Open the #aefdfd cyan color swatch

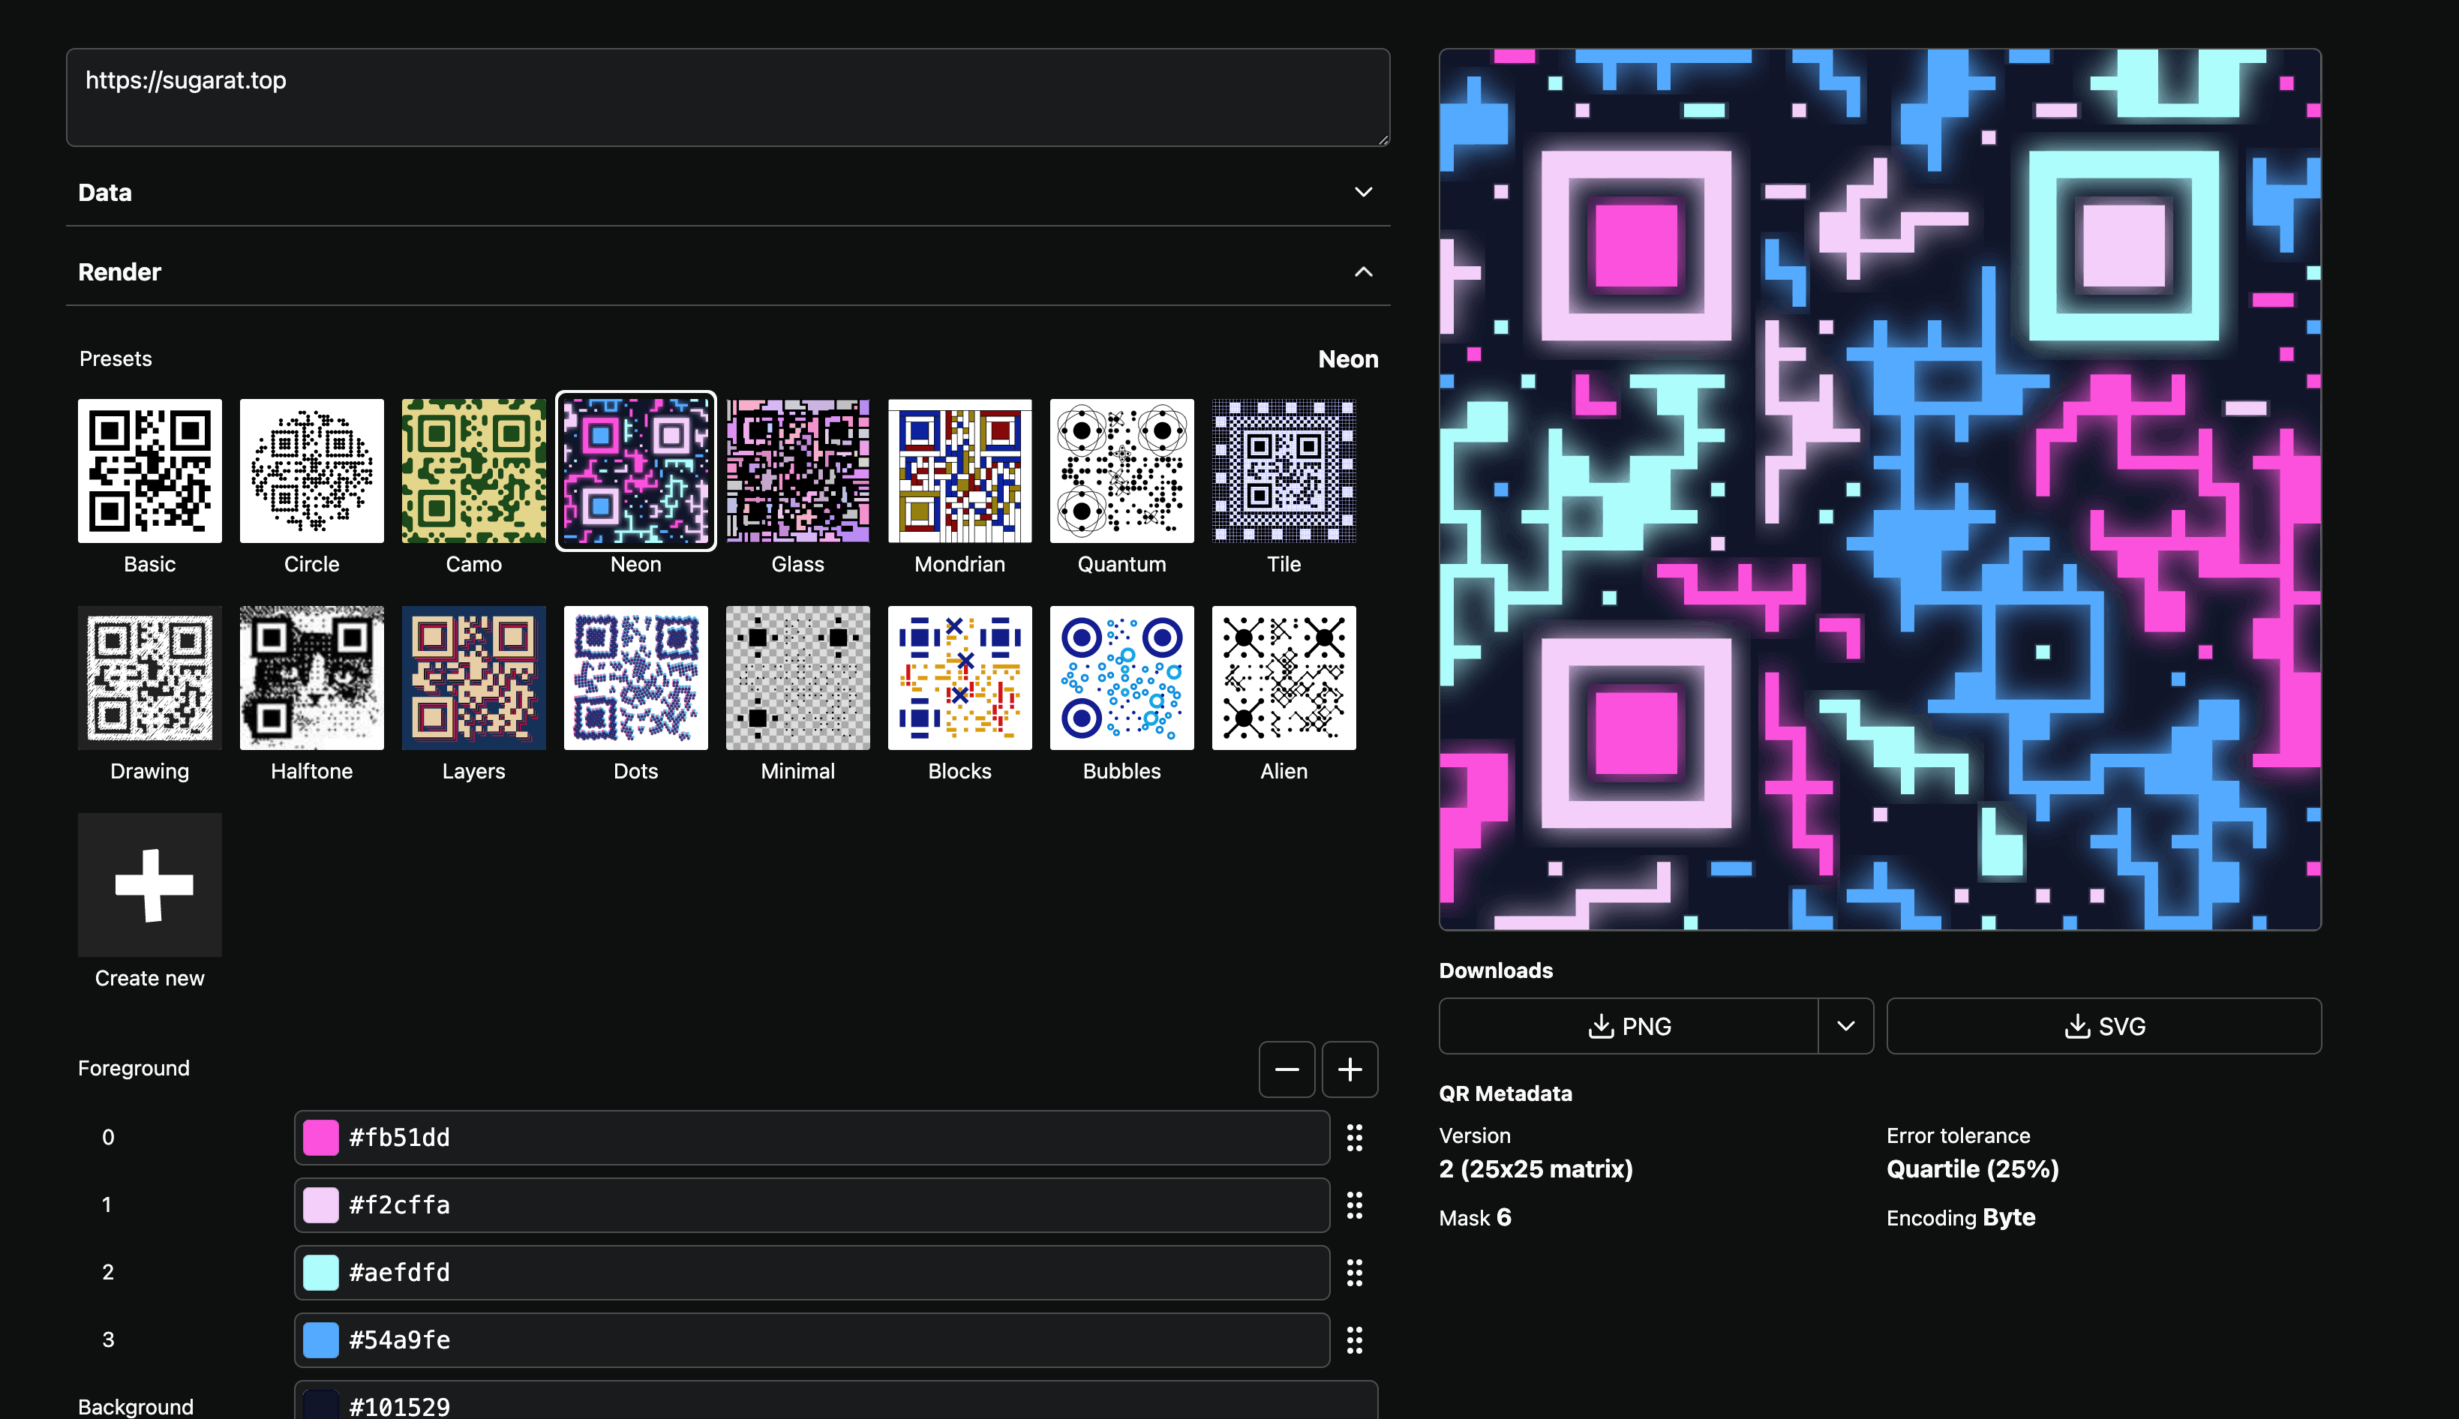(320, 1273)
